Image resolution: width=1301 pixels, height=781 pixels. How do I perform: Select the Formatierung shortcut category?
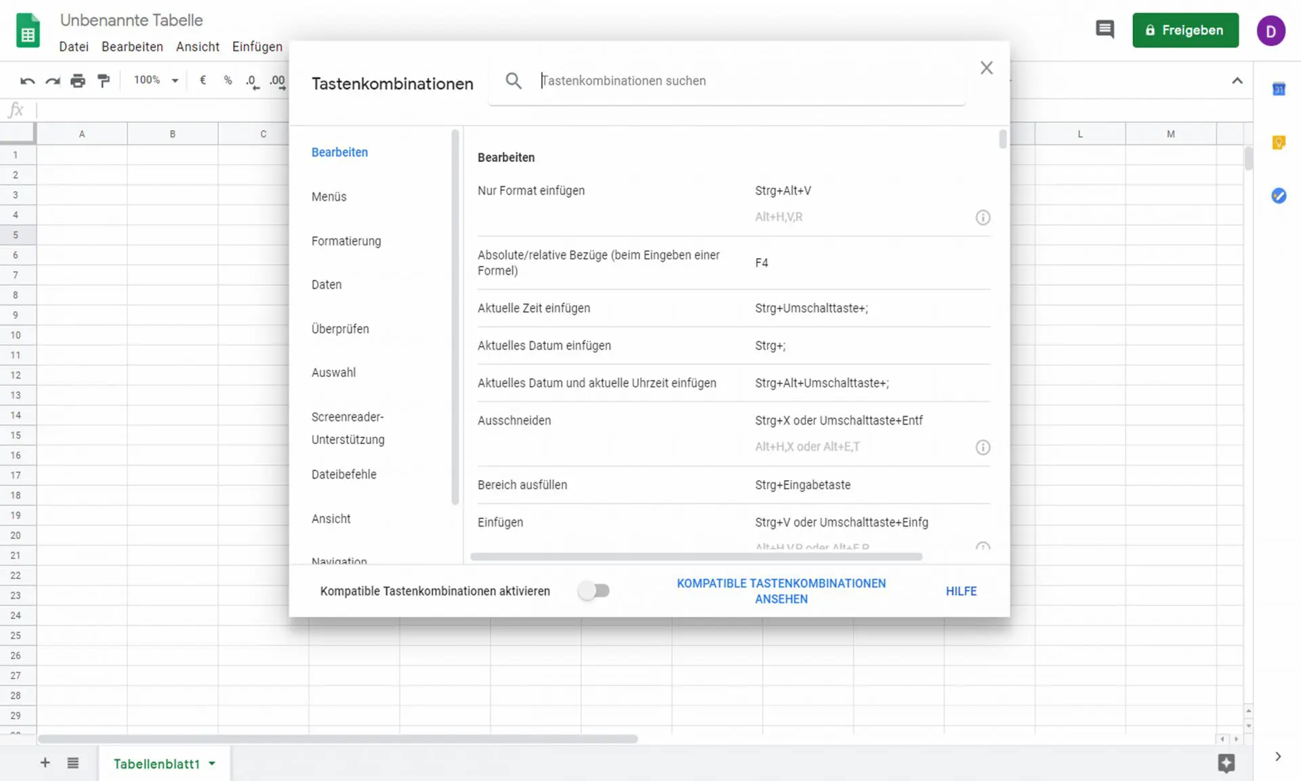pyautogui.click(x=346, y=241)
